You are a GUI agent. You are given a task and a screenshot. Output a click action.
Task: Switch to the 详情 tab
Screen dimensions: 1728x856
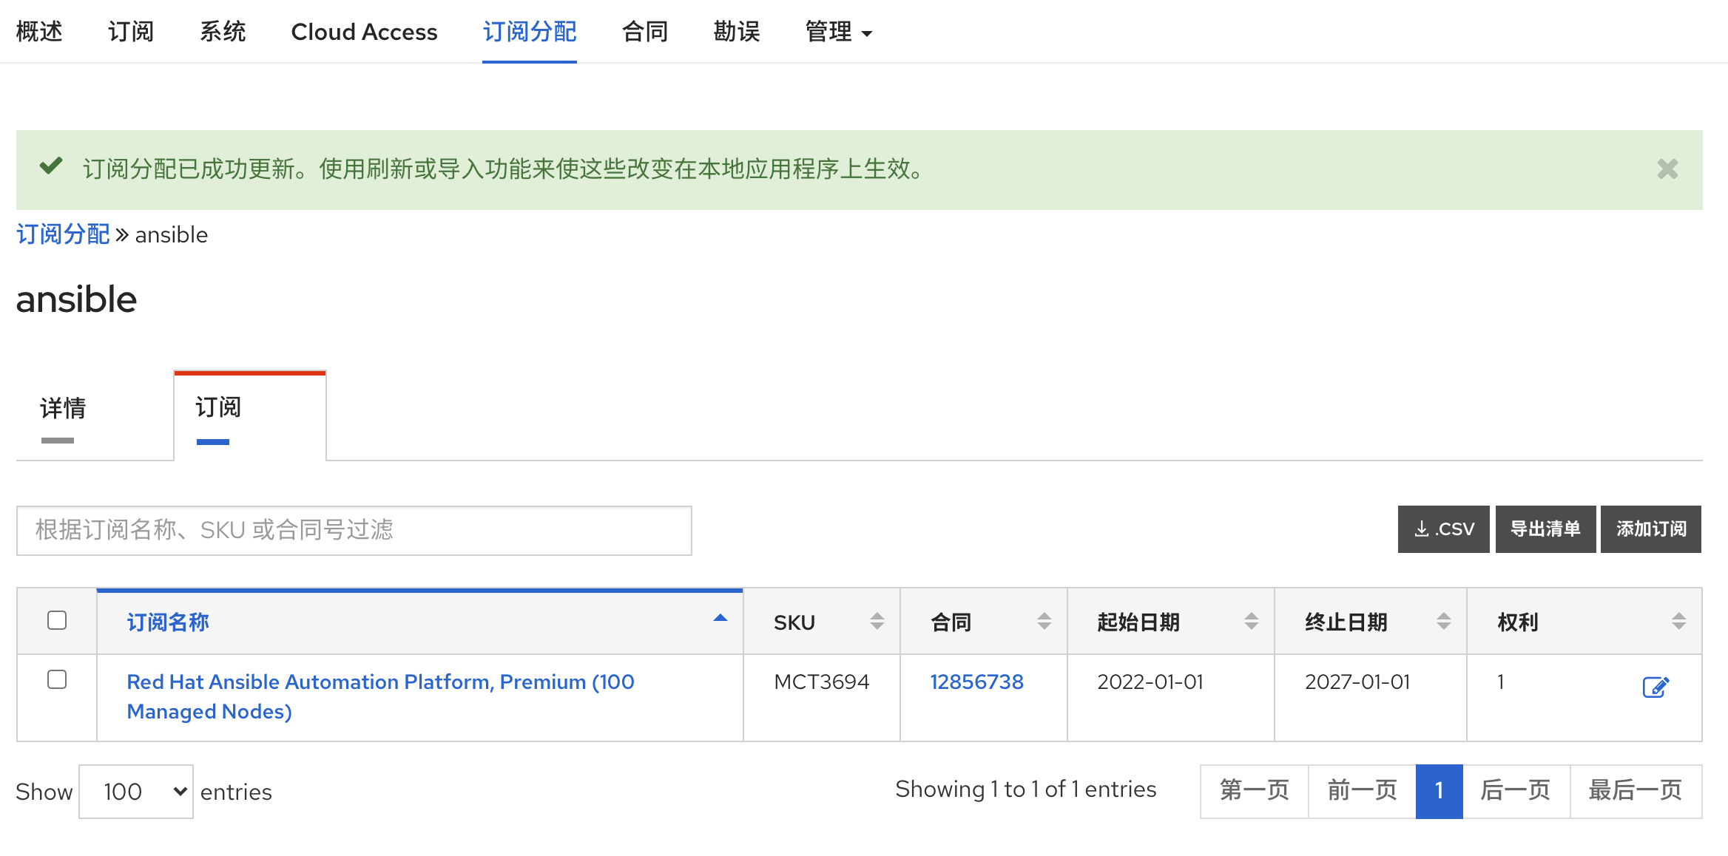pyautogui.click(x=64, y=408)
